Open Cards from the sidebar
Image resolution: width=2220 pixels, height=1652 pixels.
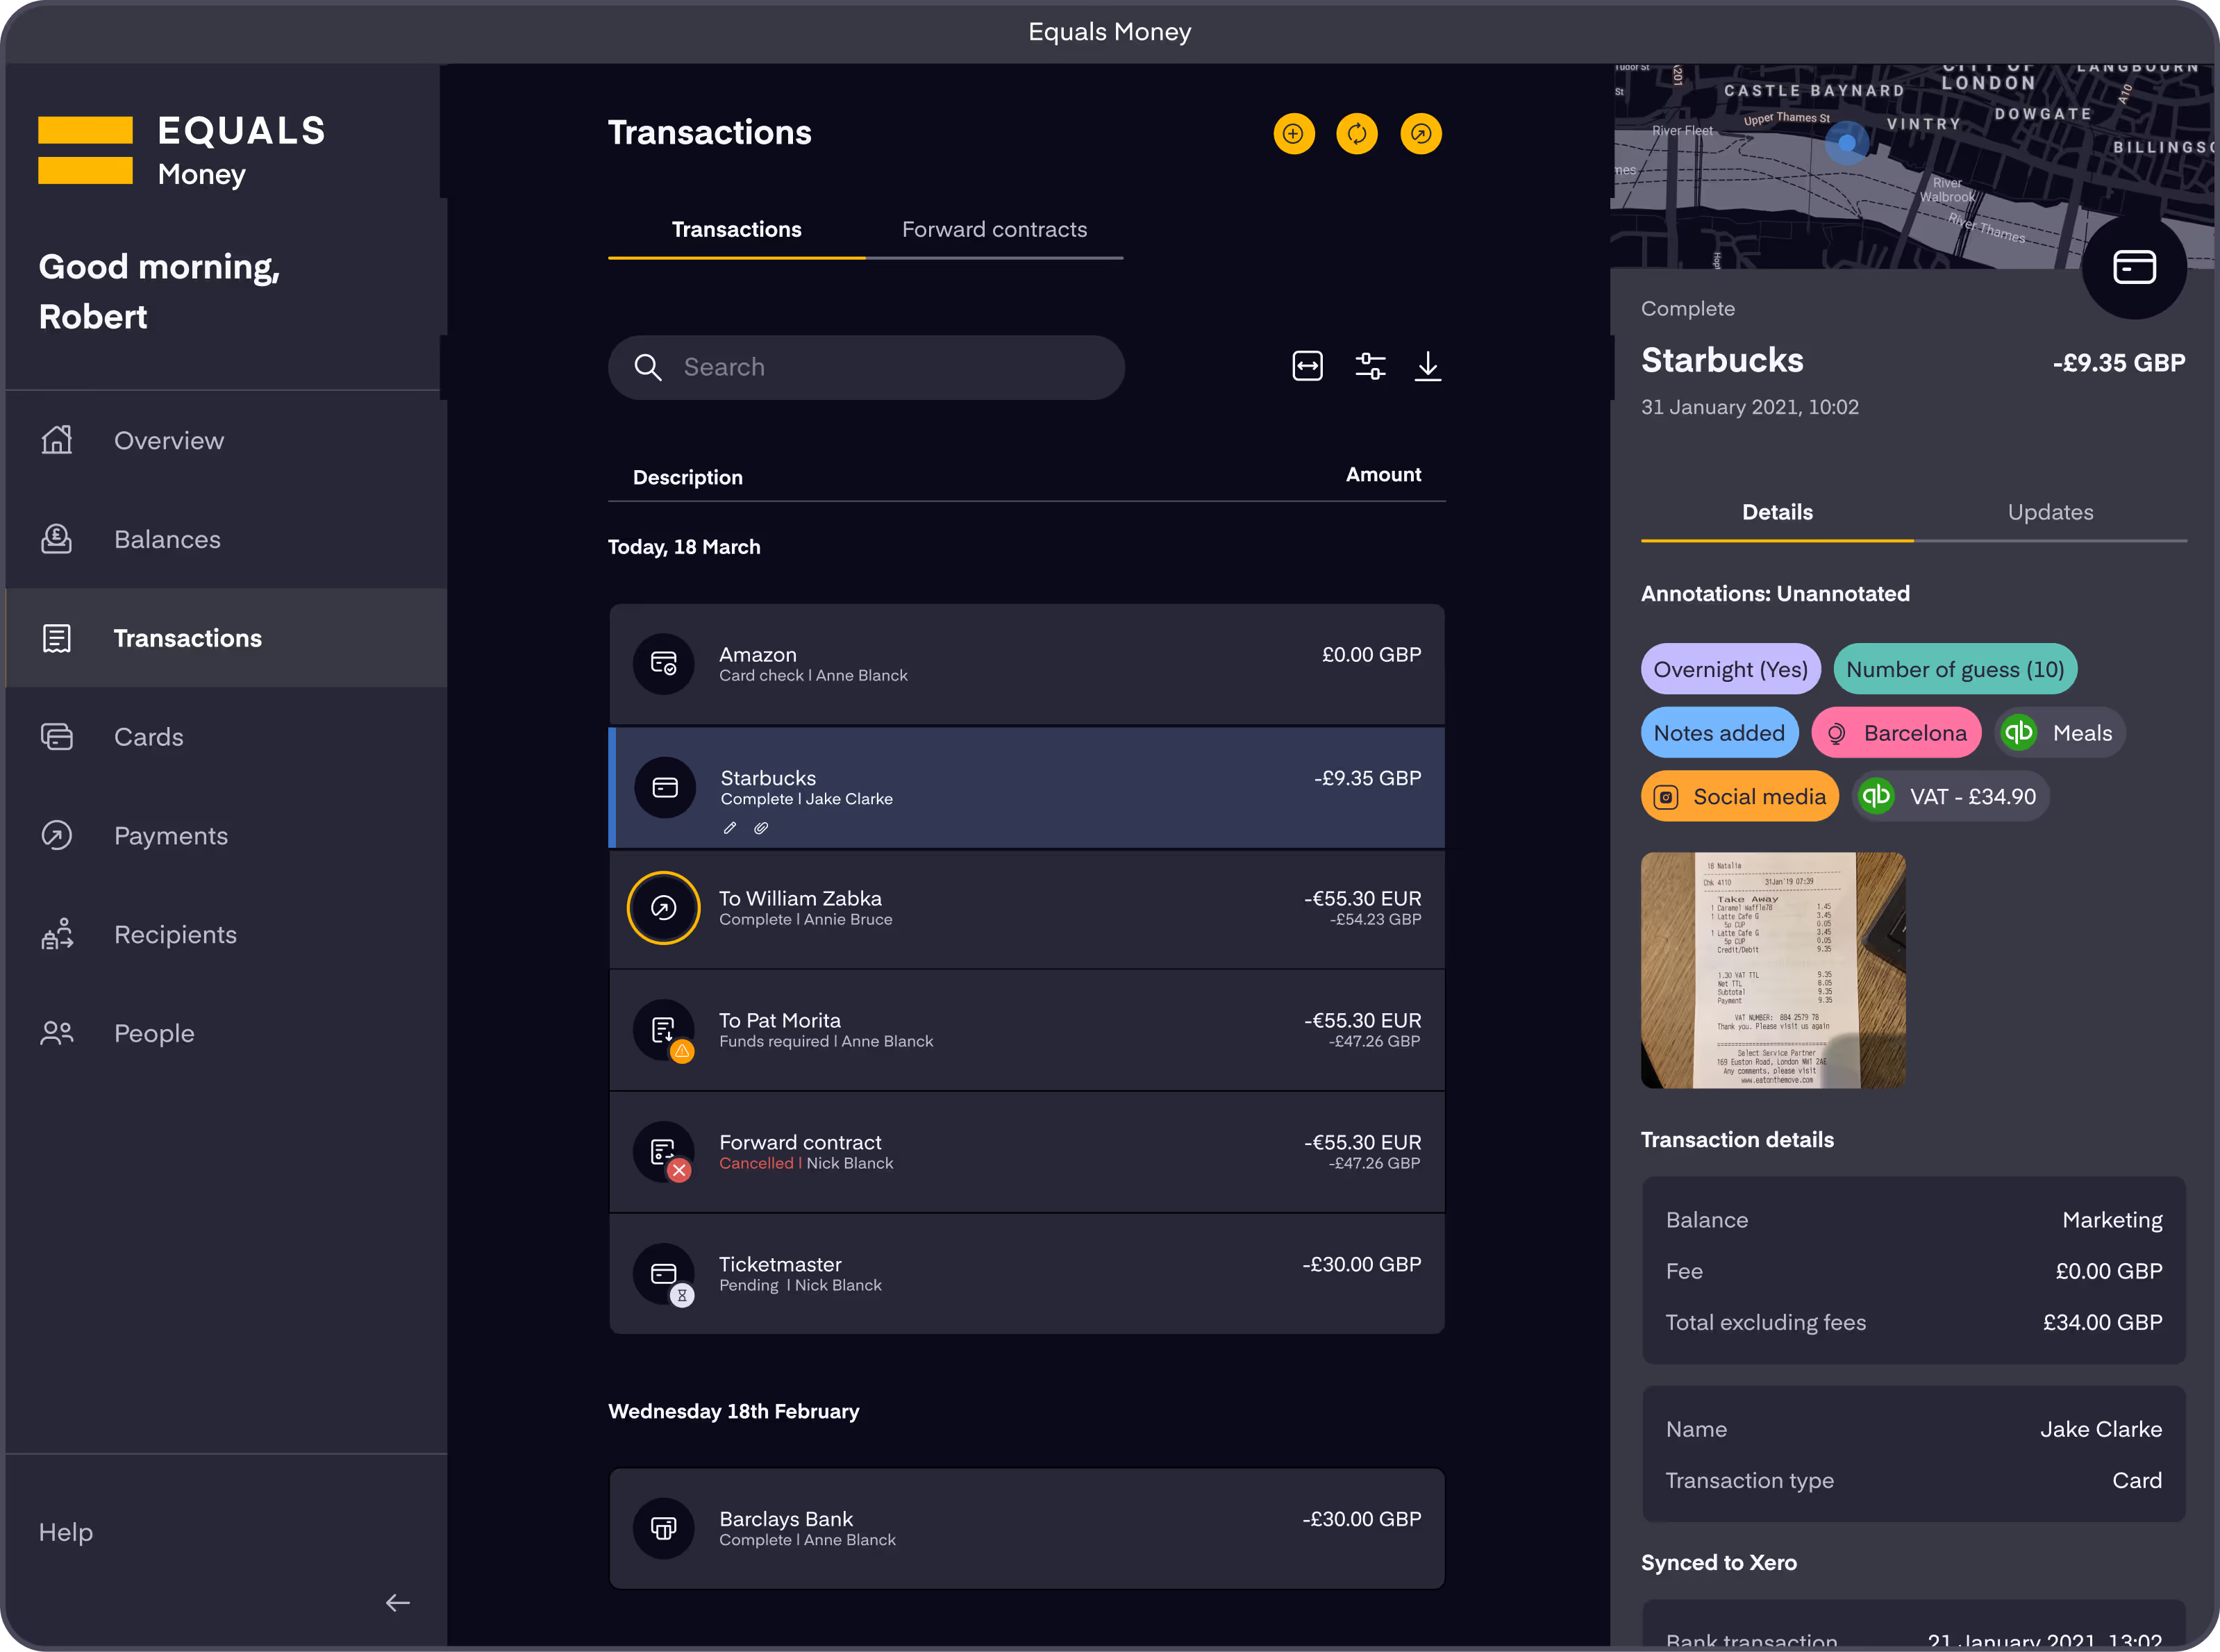coord(226,737)
